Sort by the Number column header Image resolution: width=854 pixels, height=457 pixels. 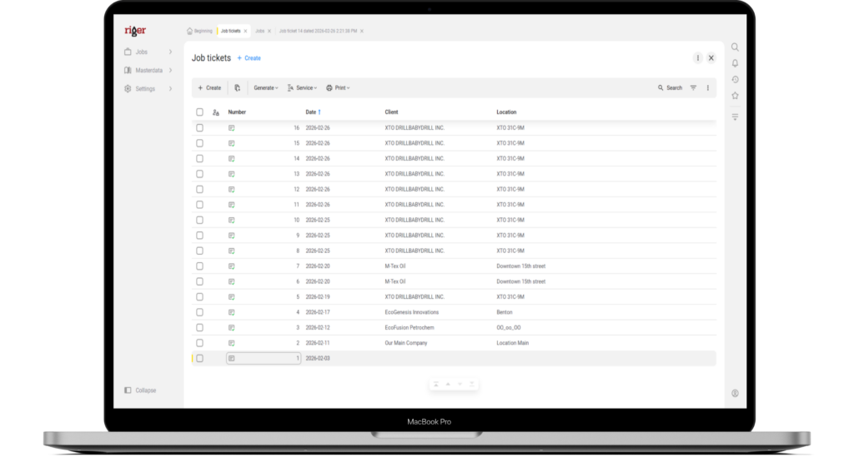tap(237, 112)
